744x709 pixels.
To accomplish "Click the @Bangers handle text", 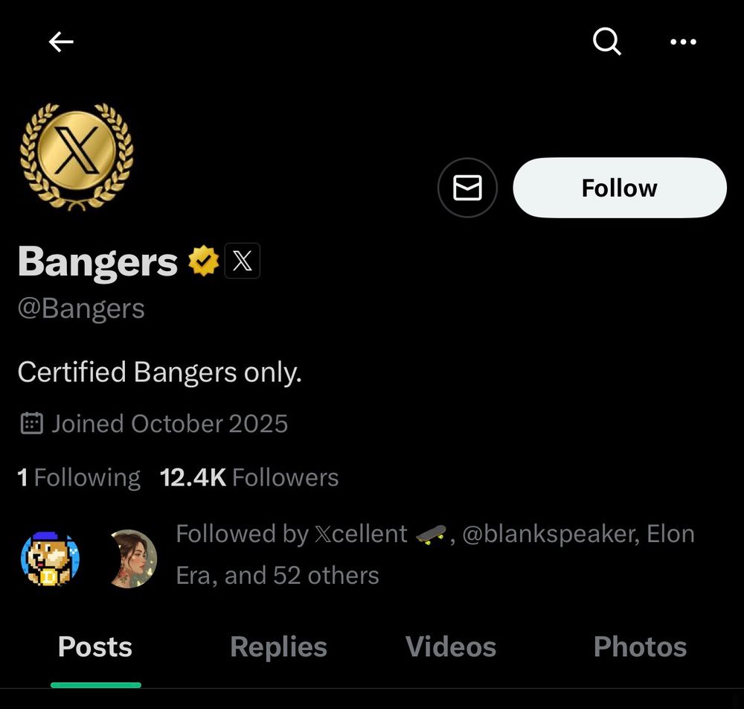I will (81, 309).
